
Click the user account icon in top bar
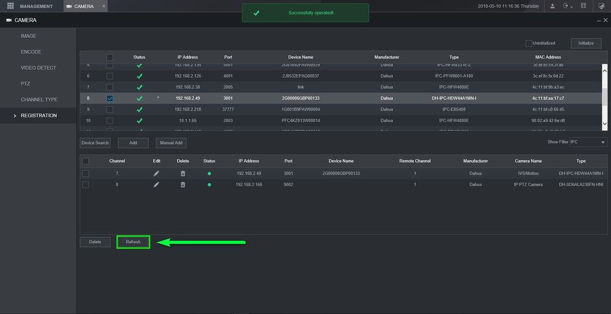pyautogui.click(x=553, y=6)
